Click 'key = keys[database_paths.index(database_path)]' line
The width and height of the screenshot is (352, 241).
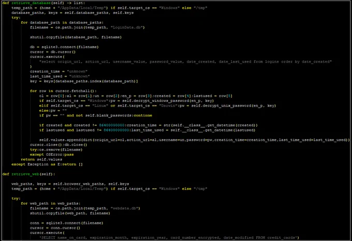[x=84, y=81]
